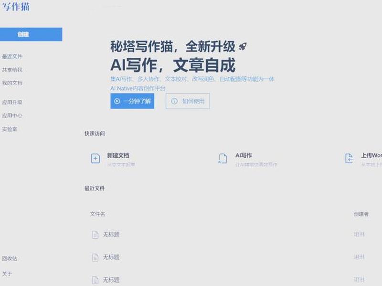This screenshot has height=286, width=382.
Task: Click the creator cell of second 无标题 row
Action: click(x=359, y=257)
